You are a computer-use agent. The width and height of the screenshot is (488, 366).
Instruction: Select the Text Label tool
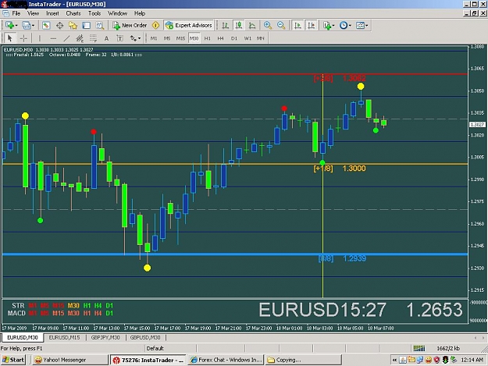119,38
